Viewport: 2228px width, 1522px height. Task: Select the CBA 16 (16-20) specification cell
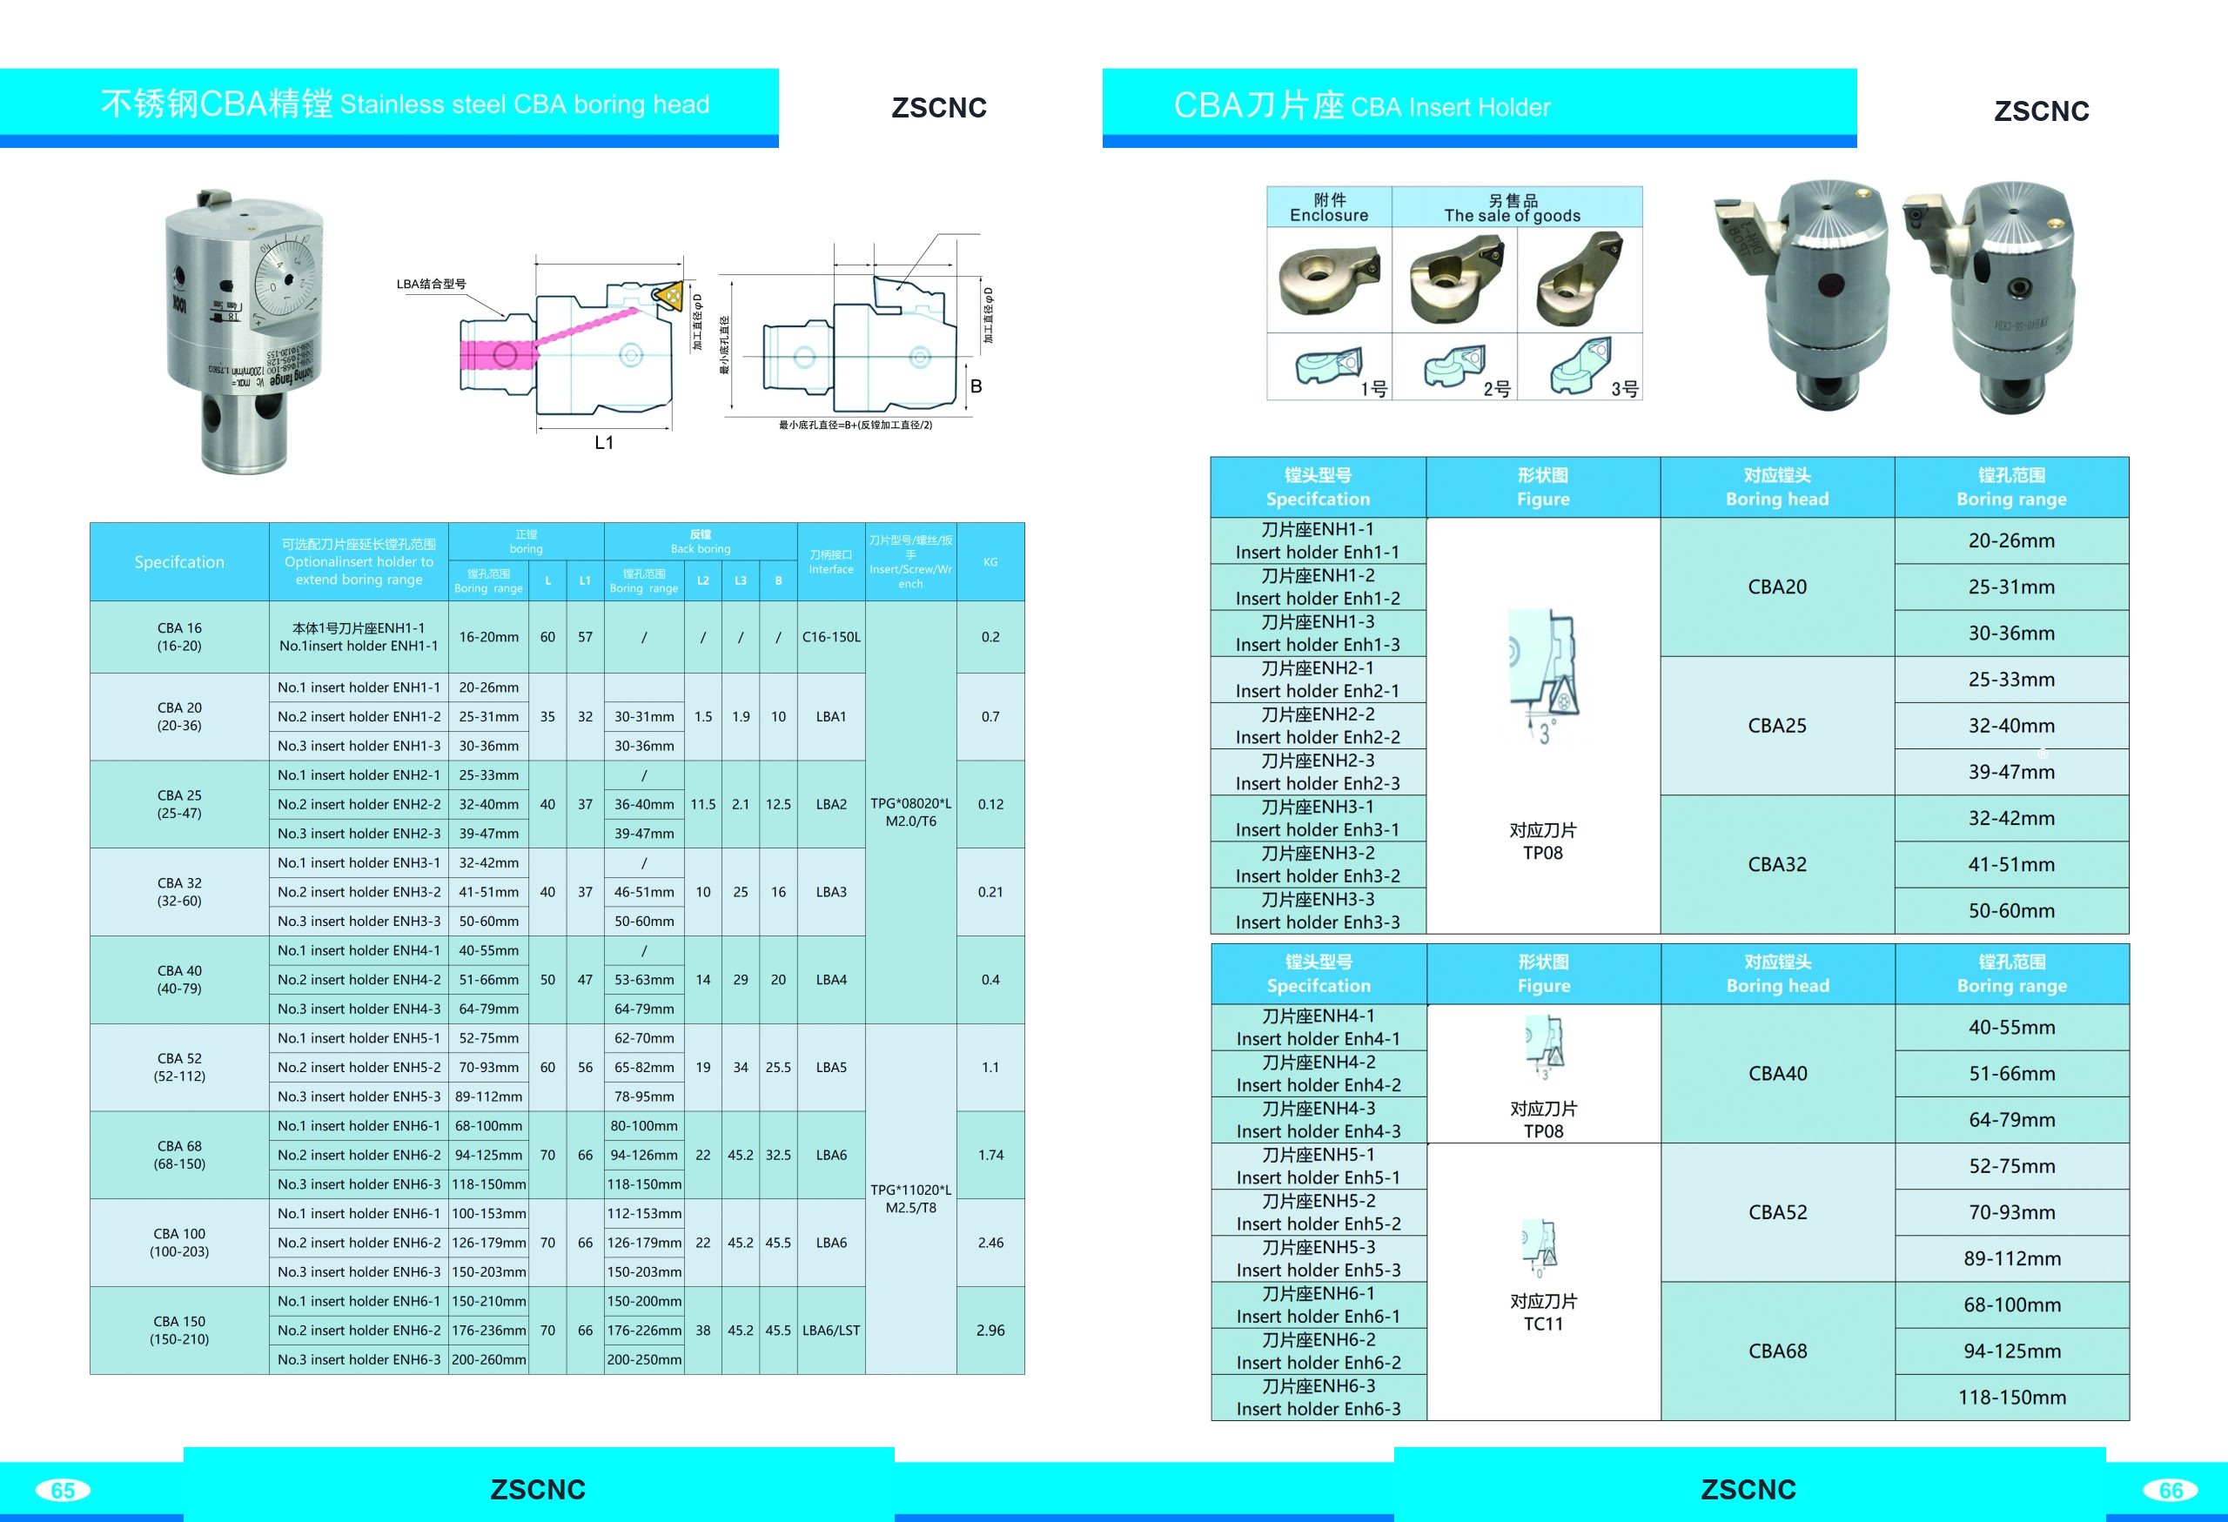click(x=179, y=636)
